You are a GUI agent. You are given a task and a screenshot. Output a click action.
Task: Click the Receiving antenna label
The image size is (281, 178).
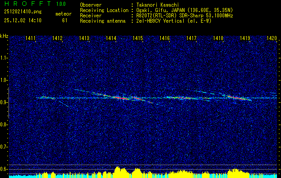[103, 21]
